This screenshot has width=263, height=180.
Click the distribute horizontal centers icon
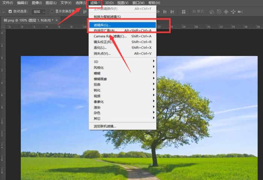[165, 12]
